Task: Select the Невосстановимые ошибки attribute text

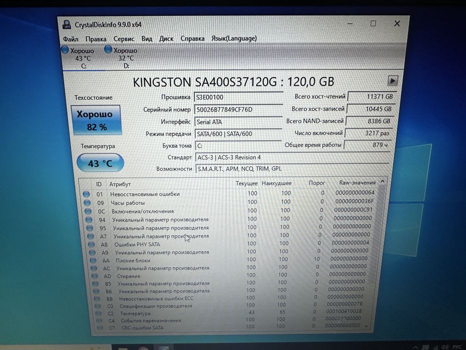Action: (x=145, y=194)
